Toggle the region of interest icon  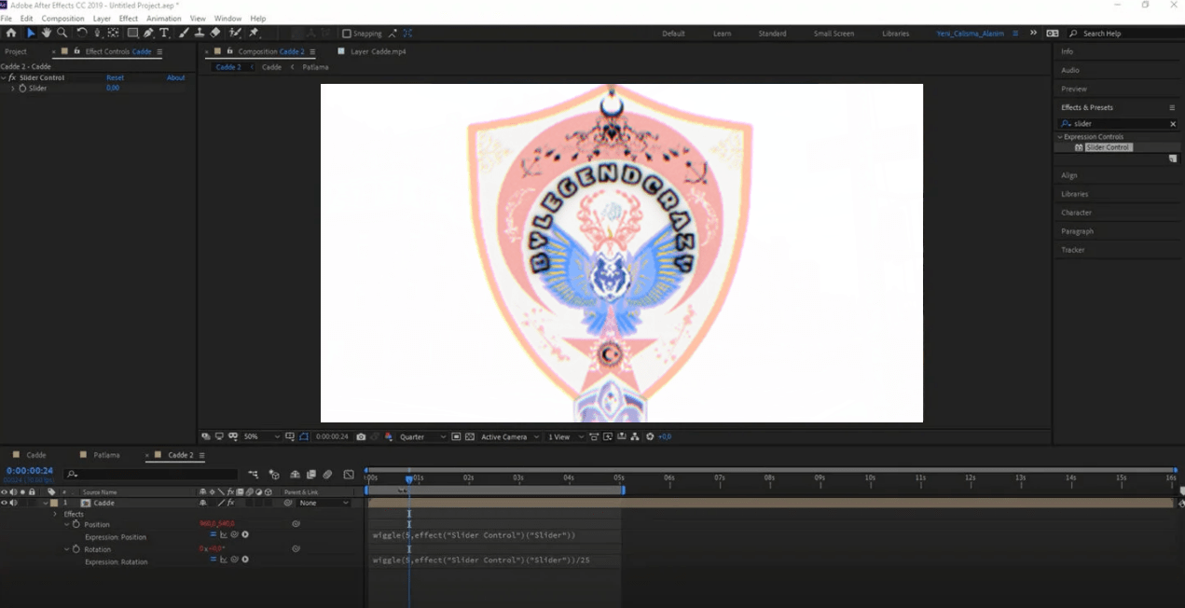(x=457, y=436)
